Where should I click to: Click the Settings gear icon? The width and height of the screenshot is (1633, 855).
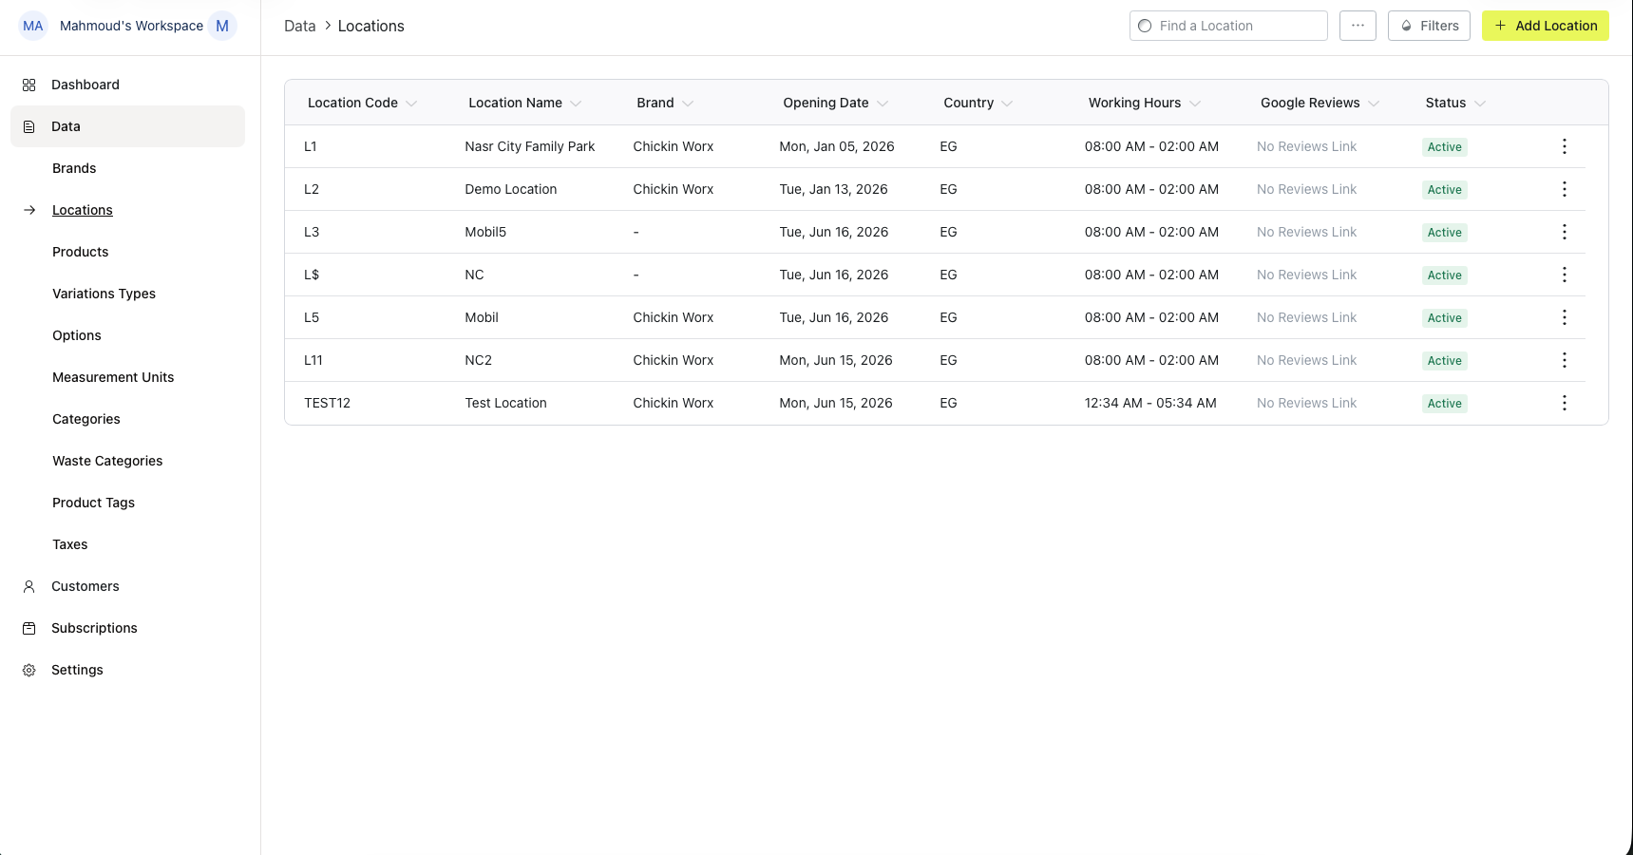[29, 670]
